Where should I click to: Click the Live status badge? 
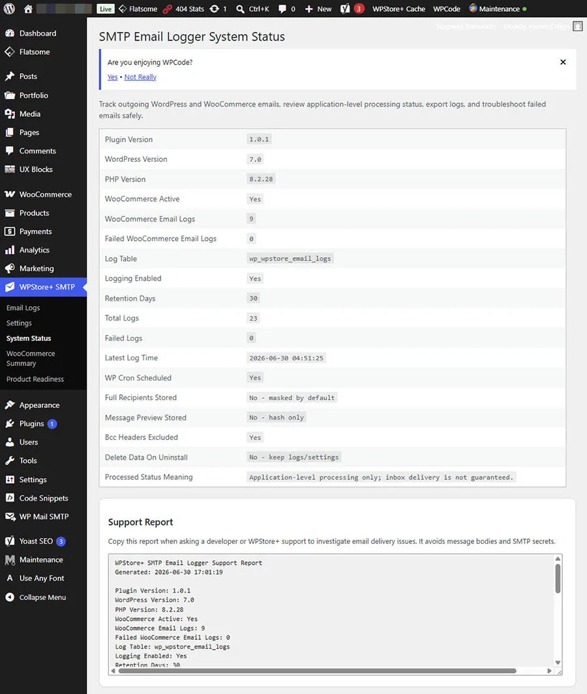[105, 9]
